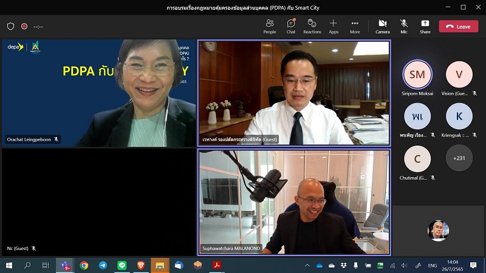Click the red recording indicator icon
This screenshot has width=486, height=273.
pos(24,27)
